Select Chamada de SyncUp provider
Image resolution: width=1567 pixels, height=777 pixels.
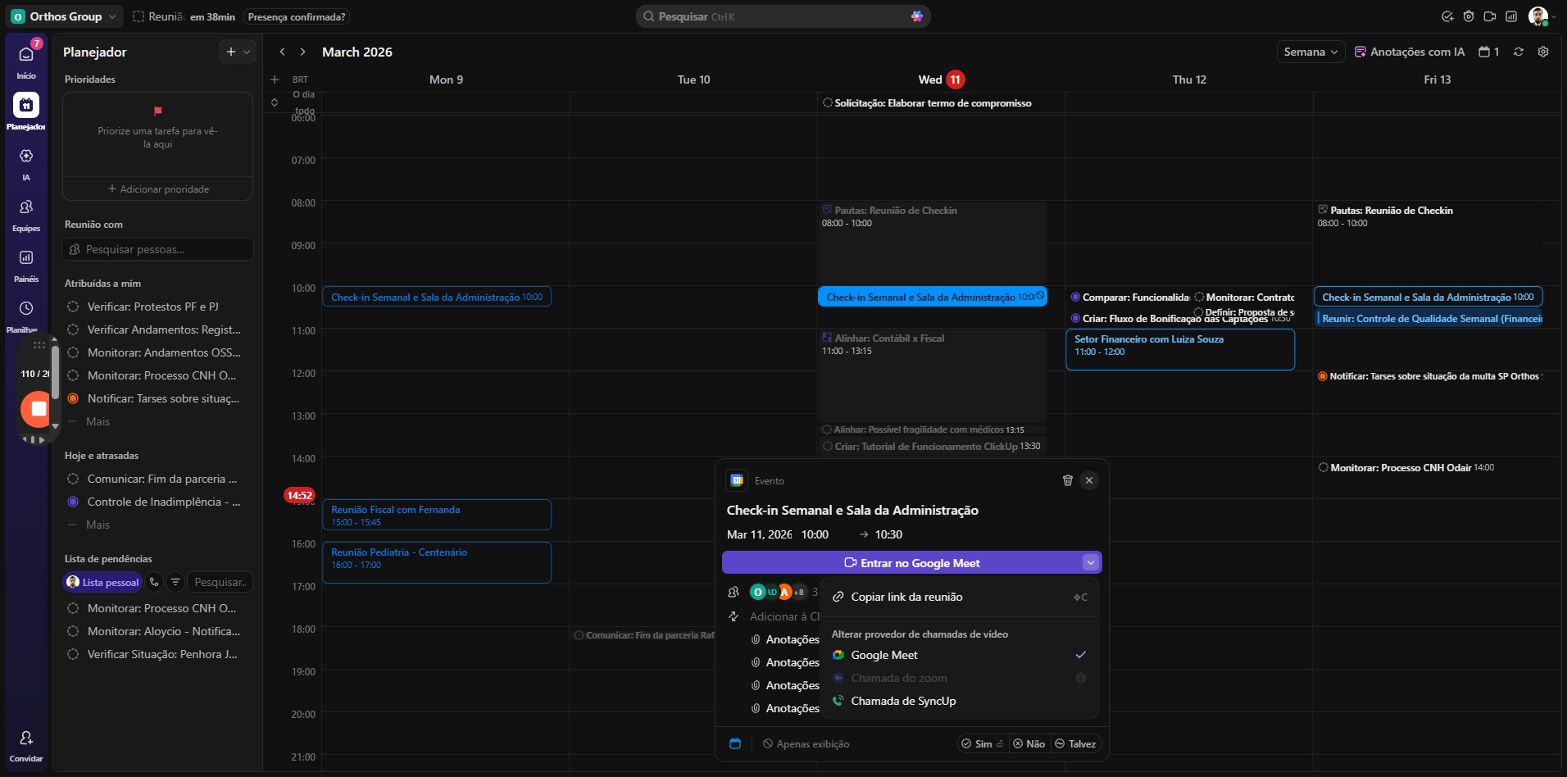pos(903,701)
